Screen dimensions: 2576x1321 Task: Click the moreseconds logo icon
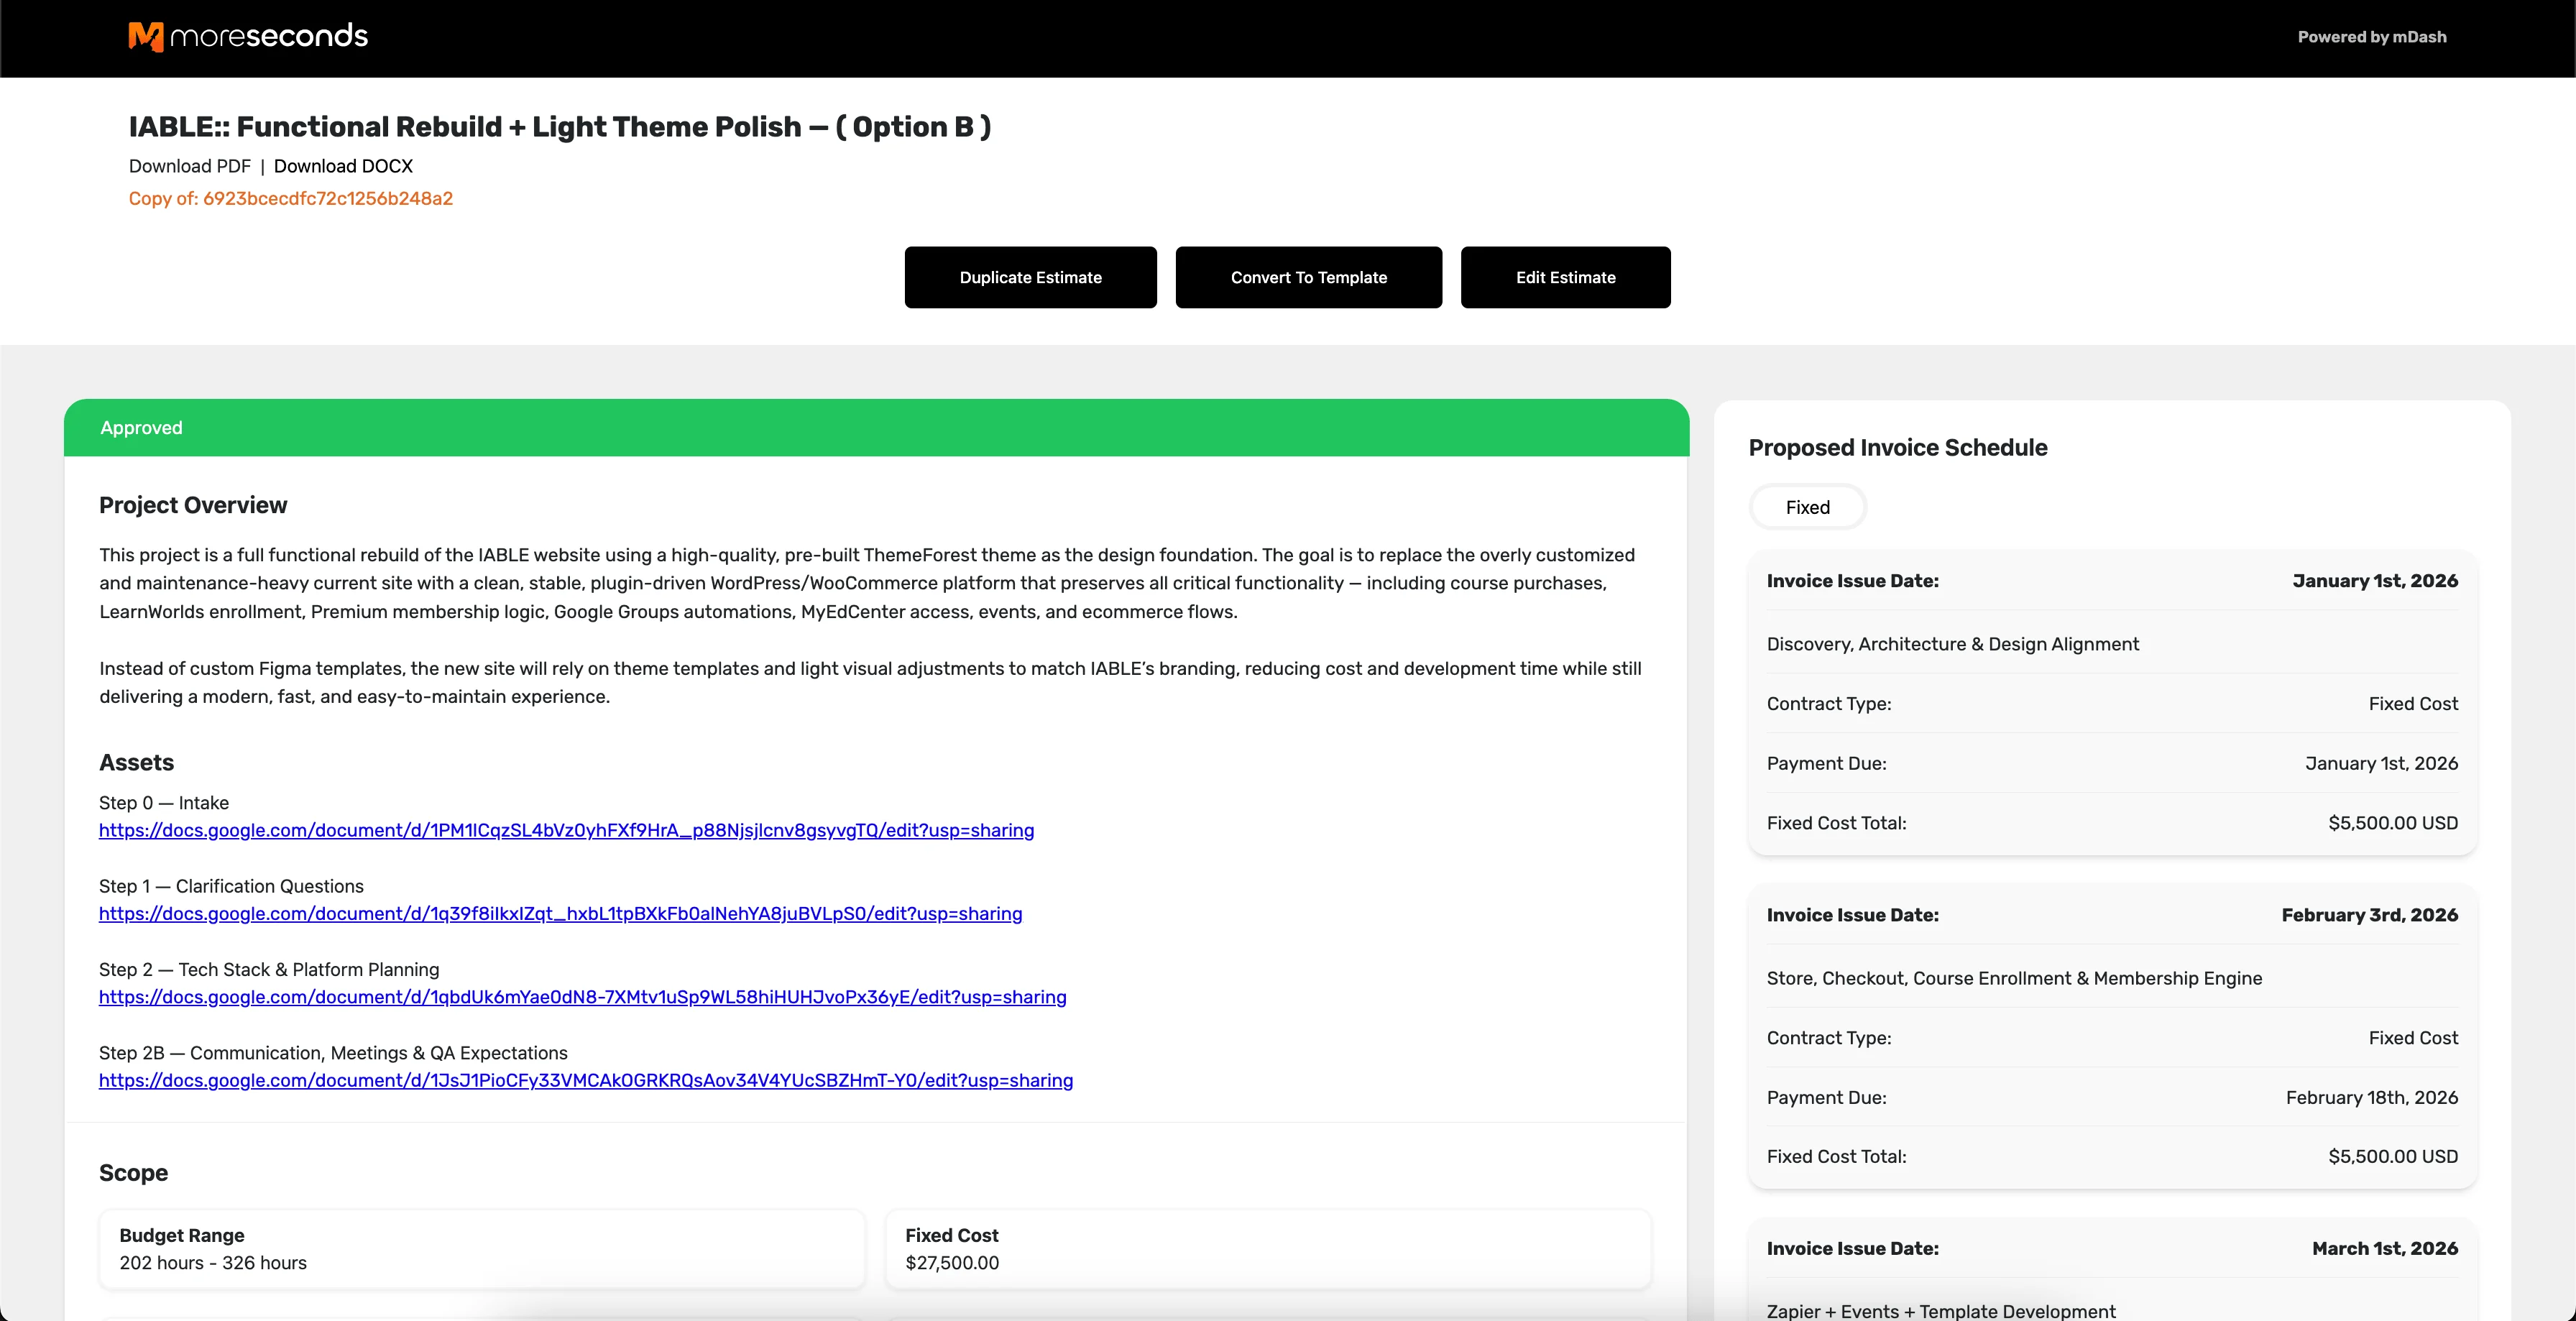[x=146, y=37]
